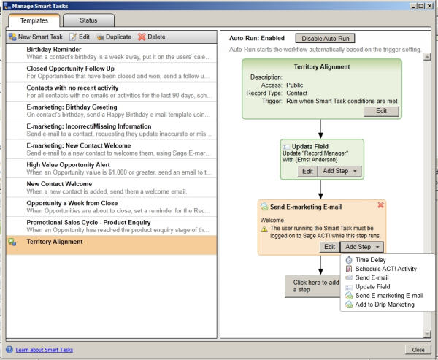Viewport: 438px width, 360px height.
Task: Click the Territory Alignment row icon
Action: point(12,242)
